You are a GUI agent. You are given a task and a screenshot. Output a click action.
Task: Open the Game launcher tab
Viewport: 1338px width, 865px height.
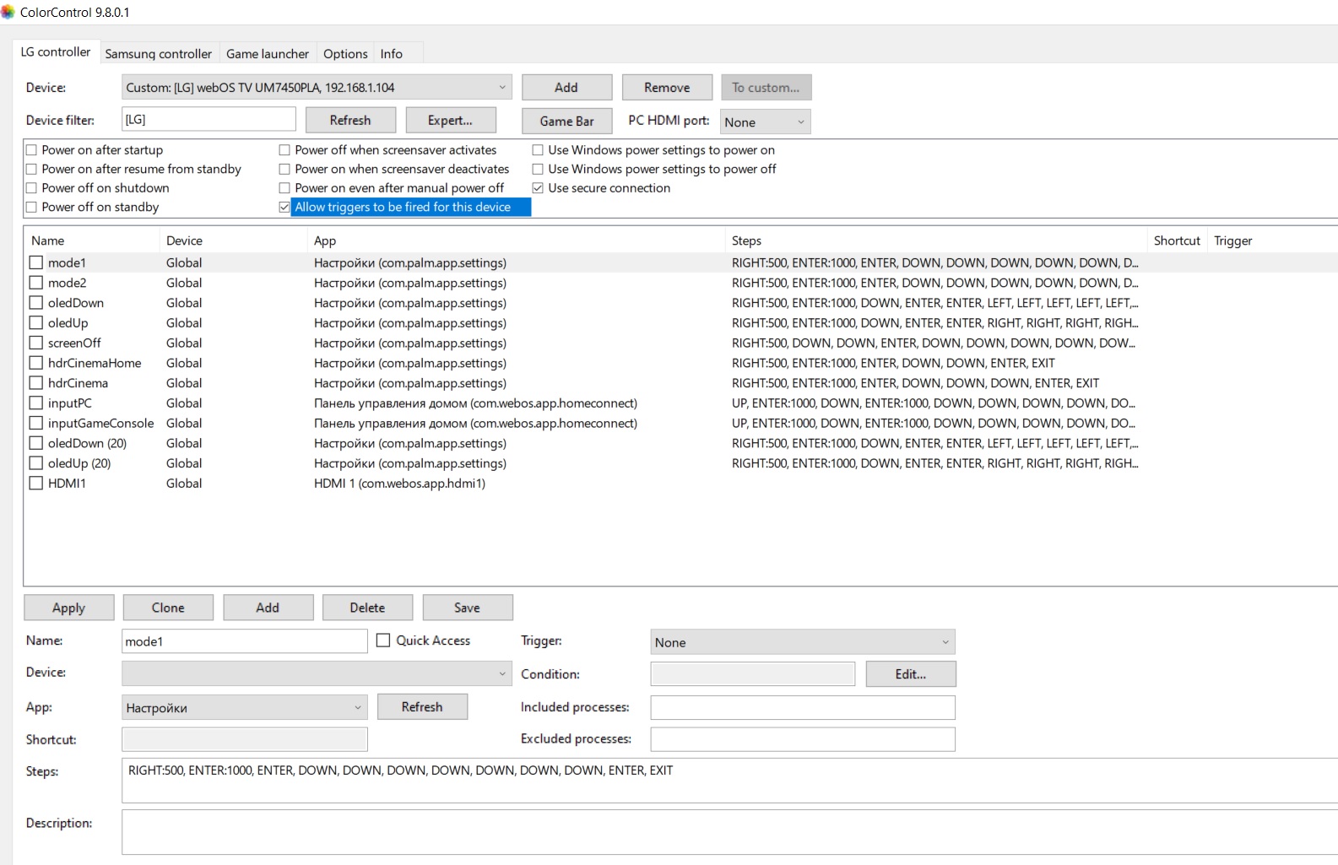tap(267, 53)
